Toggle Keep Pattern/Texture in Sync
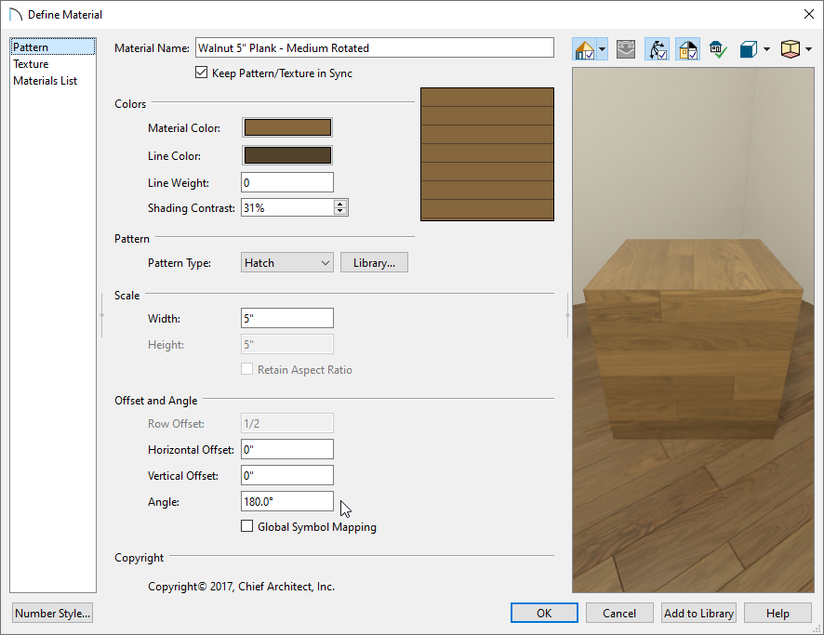The height and width of the screenshot is (635, 824). click(202, 73)
